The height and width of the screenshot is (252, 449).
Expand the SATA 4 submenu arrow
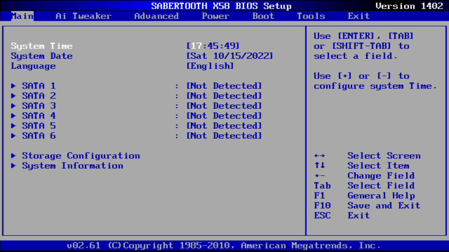tap(14, 115)
